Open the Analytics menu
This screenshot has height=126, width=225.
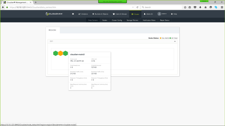click(x=83, y=14)
